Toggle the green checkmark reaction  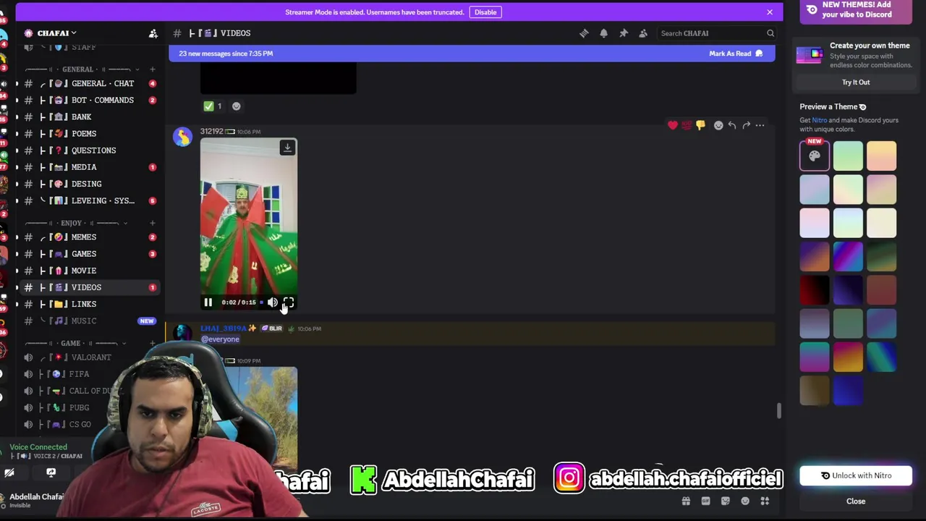click(x=213, y=106)
